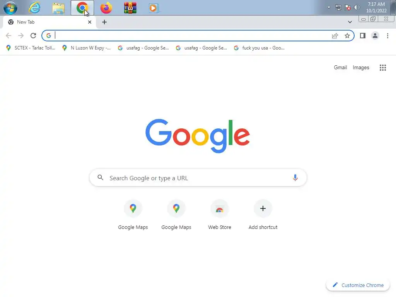This screenshot has height=297, width=396.
Task: Open the SCTEX - Tarlac Toll bookmark
Action: 31,48
